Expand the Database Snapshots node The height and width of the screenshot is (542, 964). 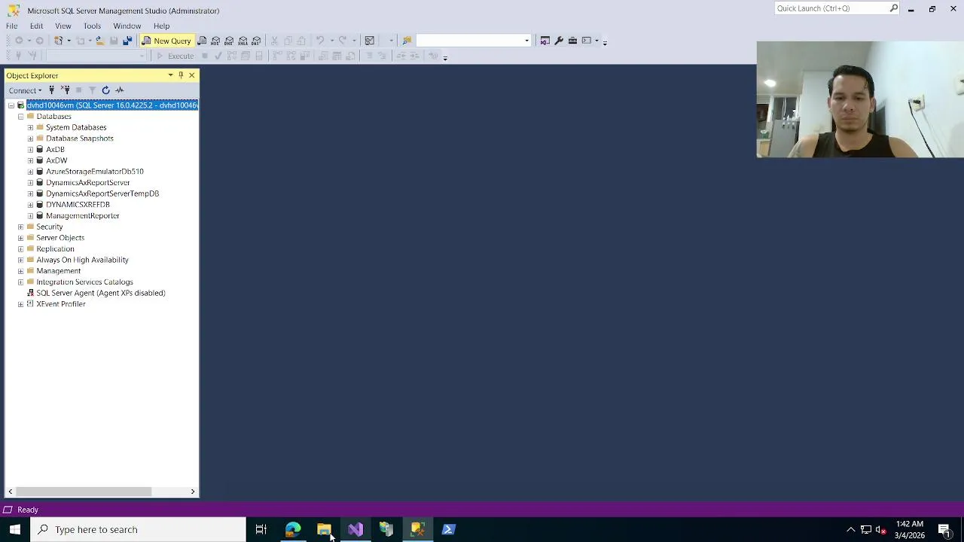[30, 139]
